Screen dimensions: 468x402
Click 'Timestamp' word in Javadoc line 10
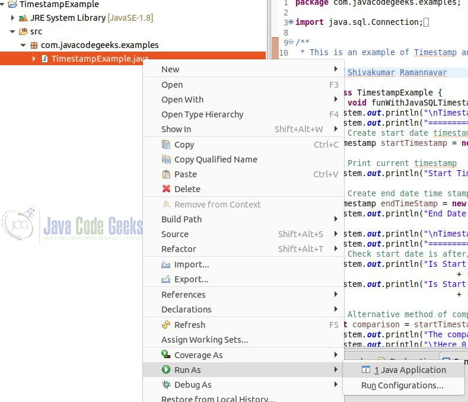tap(435, 52)
